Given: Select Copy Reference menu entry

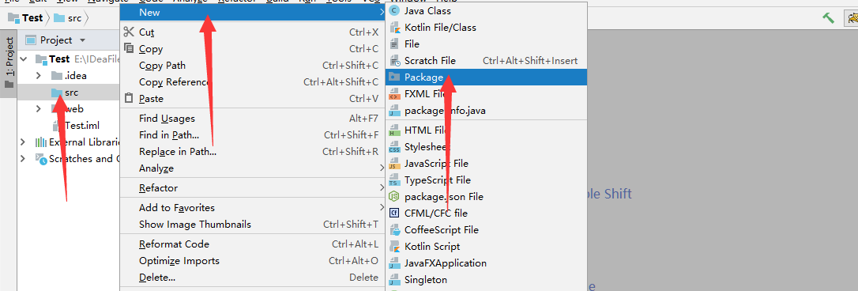Looking at the screenshot, I should [x=253, y=82].
